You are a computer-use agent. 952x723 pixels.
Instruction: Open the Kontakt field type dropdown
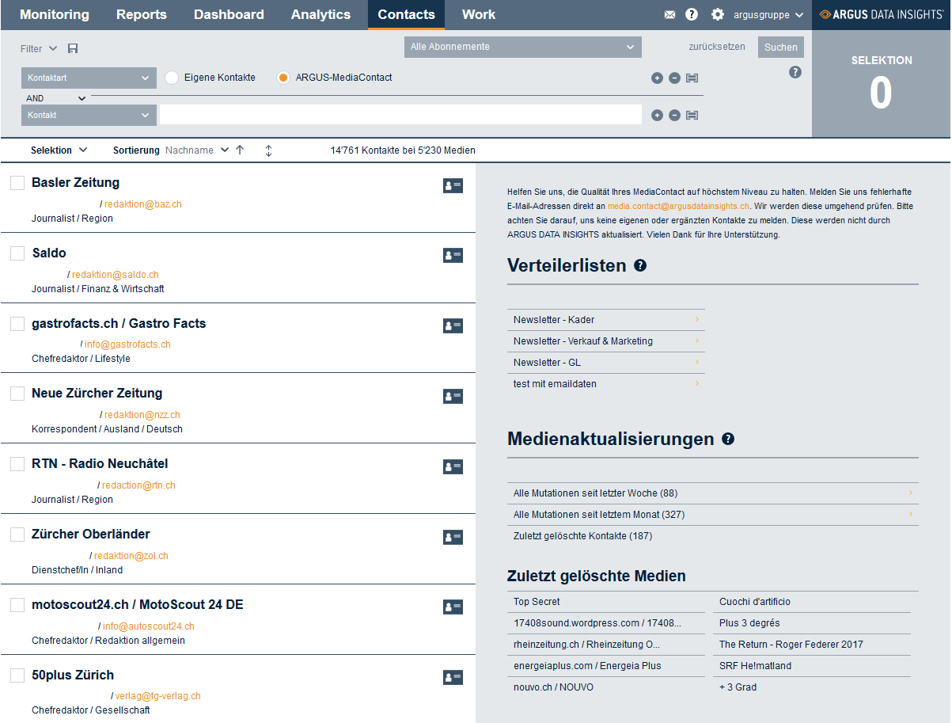89,115
